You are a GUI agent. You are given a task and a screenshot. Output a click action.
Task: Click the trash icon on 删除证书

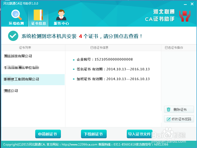pos(169,109)
